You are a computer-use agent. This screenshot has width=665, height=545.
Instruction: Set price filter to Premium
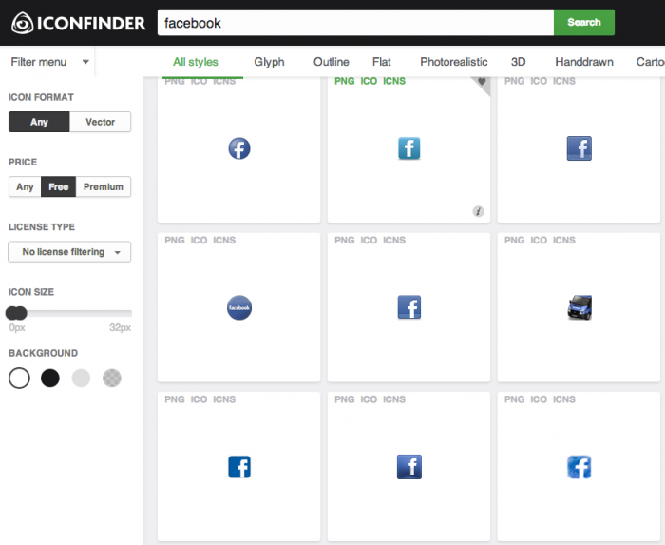(x=103, y=186)
